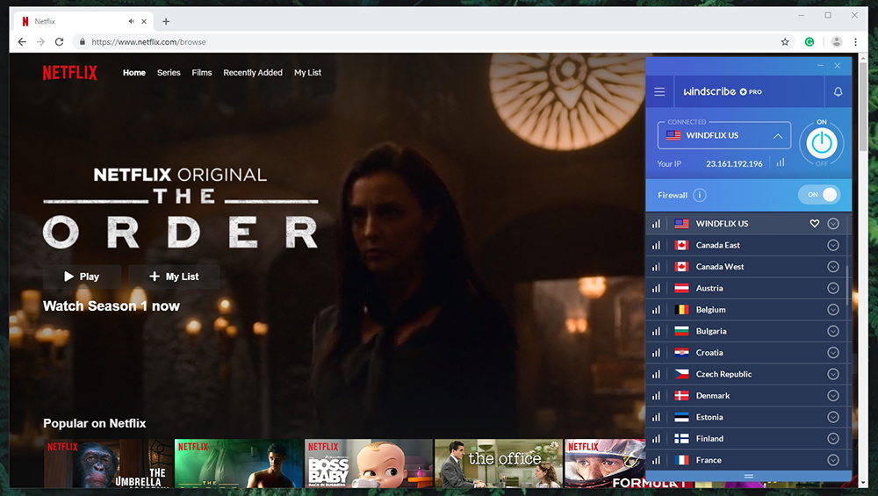Image resolution: width=878 pixels, height=496 pixels.
Task: Select Austria flag icon
Action: pos(681,288)
